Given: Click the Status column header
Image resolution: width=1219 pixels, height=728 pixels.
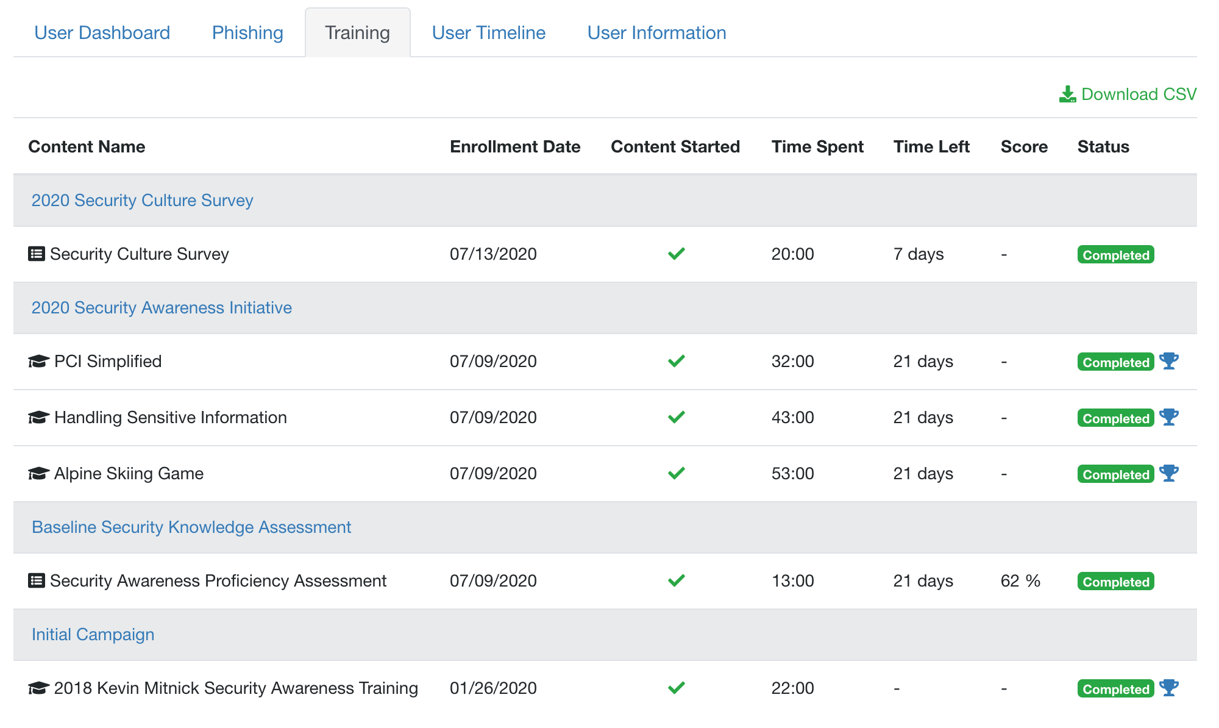Looking at the screenshot, I should (1103, 147).
